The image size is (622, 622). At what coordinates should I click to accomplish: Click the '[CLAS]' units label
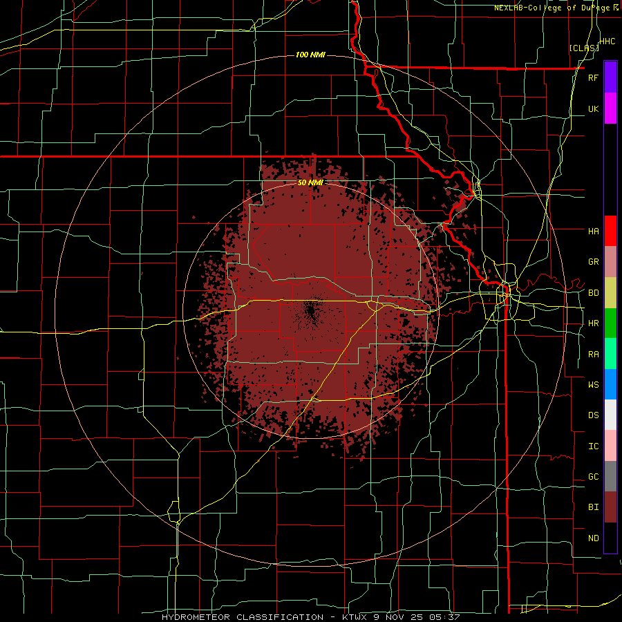click(584, 48)
